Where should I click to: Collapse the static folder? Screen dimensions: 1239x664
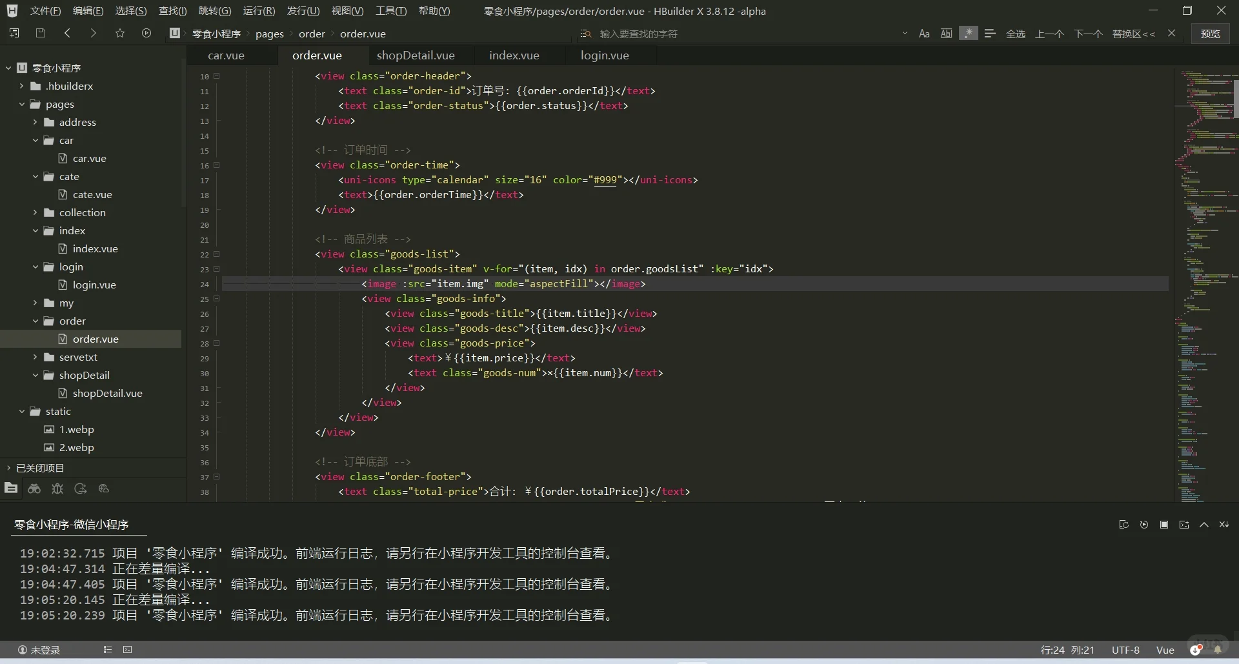[22, 411]
